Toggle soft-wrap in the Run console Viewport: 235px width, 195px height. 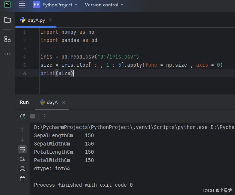point(22,149)
